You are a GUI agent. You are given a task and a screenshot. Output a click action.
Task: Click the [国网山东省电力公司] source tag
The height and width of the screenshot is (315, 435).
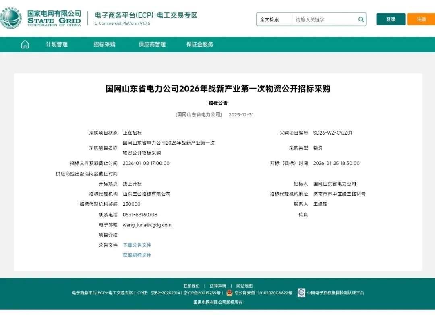tap(199, 115)
